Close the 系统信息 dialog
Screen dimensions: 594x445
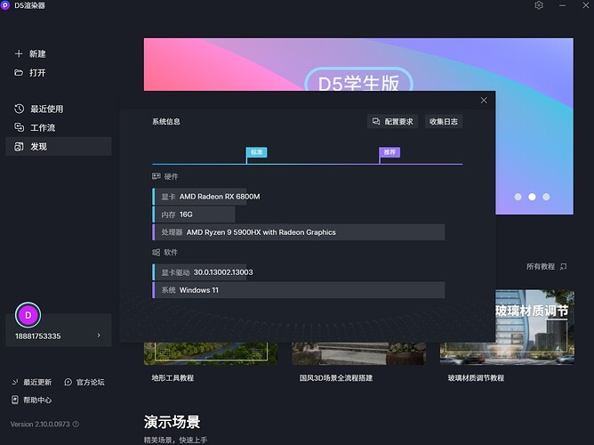484,101
